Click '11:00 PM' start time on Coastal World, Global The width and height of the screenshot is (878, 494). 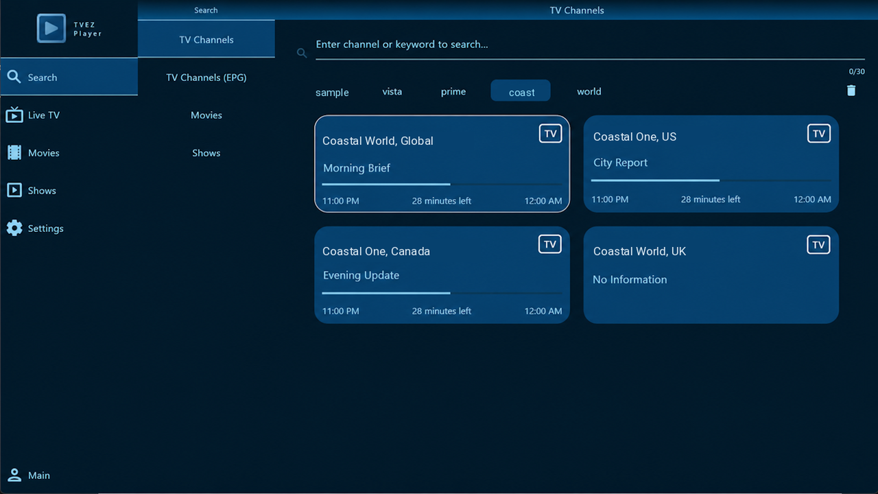point(341,201)
